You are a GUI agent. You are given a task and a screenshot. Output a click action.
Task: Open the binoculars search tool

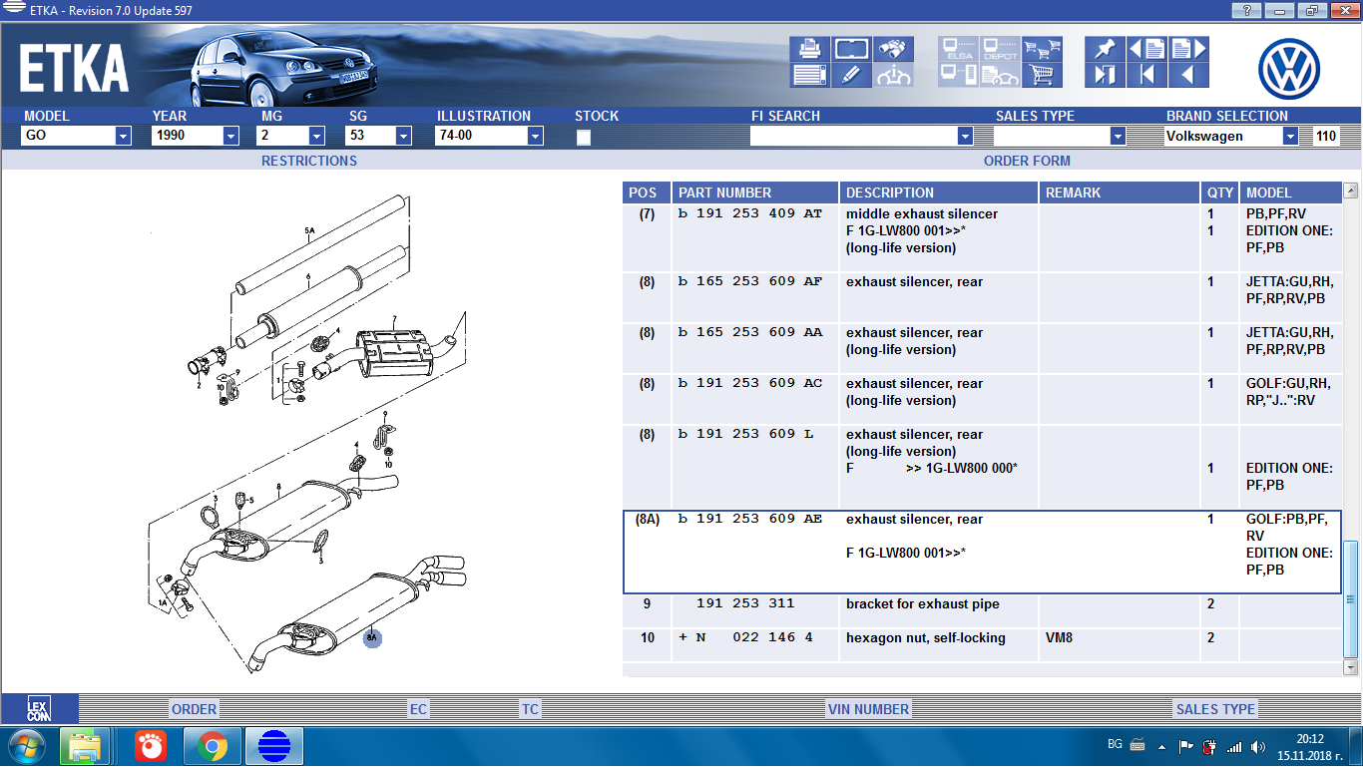tap(893, 49)
